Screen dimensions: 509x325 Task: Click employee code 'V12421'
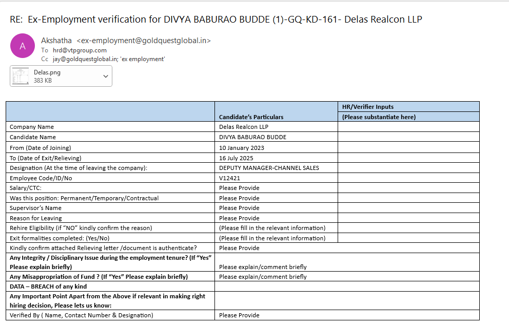click(229, 178)
